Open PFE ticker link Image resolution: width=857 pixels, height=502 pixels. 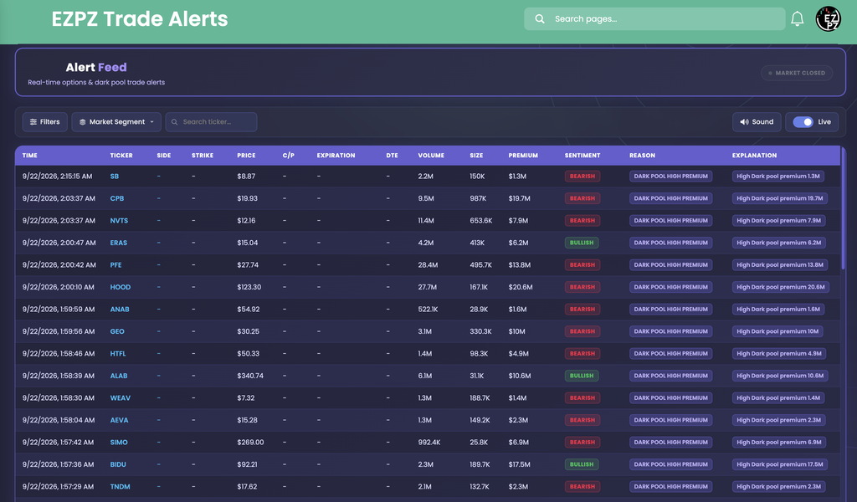click(115, 265)
